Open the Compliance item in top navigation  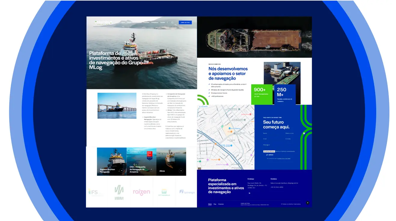coord(155,22)
